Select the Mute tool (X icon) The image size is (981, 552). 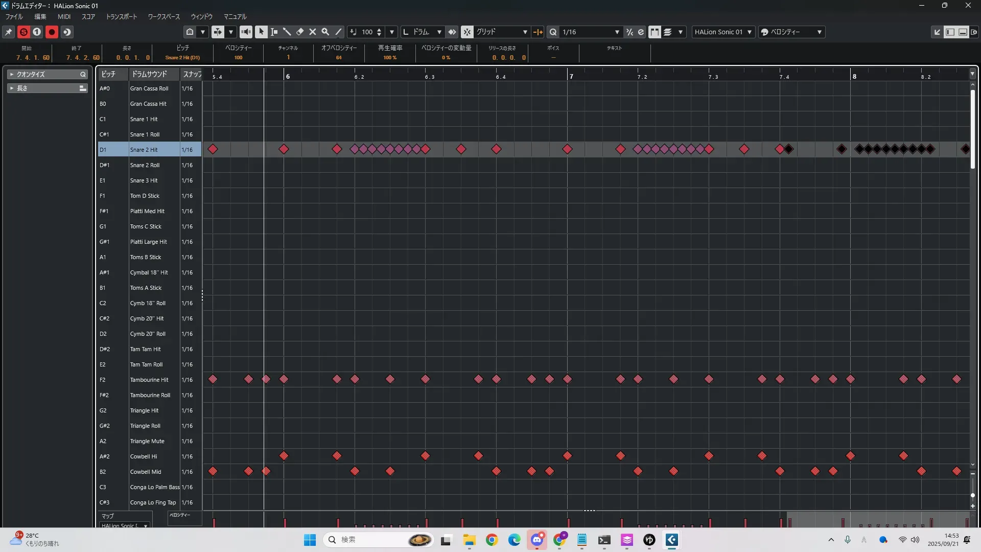coord(313,32)
